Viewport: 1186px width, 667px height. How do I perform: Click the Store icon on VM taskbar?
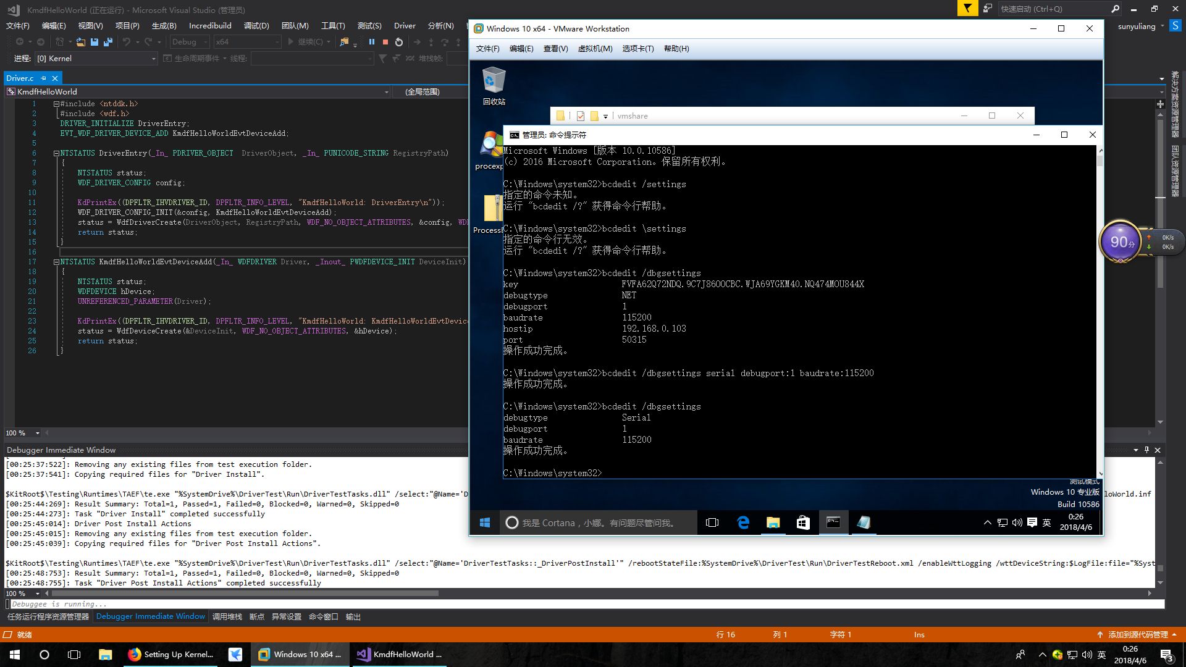coord(803,522)
